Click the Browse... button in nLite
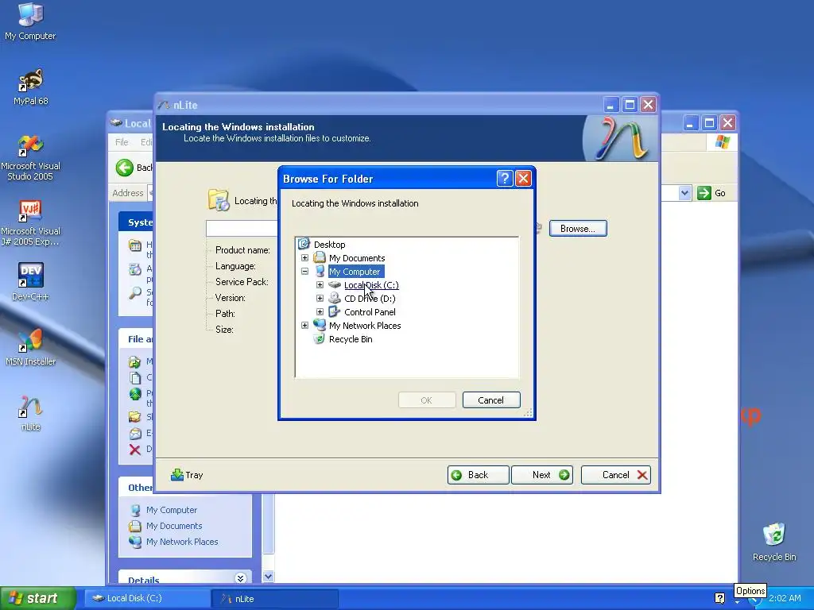The width and height of the screenshot is (814, 610). (x=578, y=228)
